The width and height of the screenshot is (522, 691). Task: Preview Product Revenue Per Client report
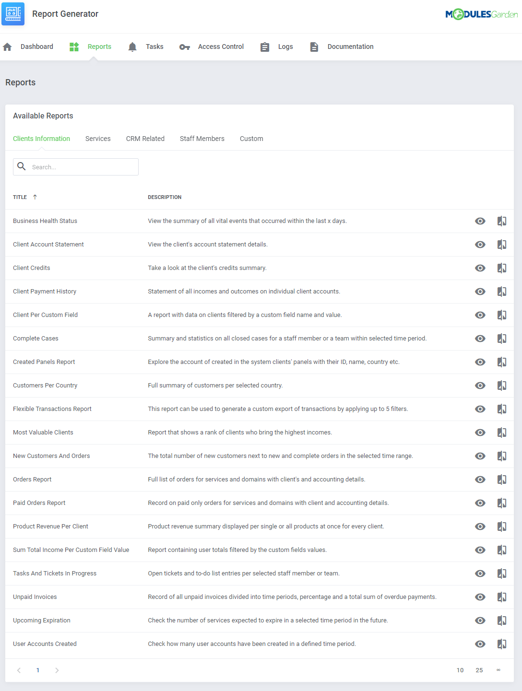click(480, 527)
